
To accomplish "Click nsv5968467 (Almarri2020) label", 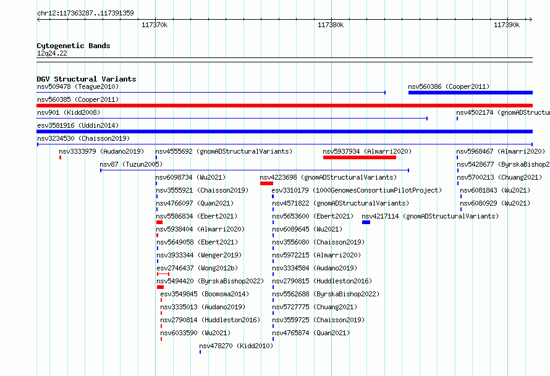I will 501,151.
